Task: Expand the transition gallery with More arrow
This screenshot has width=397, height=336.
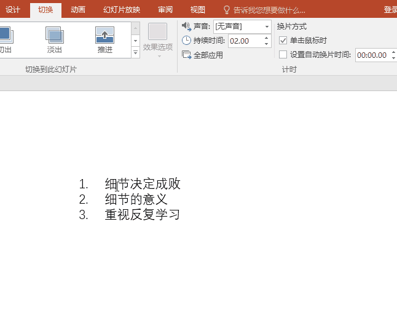Action: (135, 52)
